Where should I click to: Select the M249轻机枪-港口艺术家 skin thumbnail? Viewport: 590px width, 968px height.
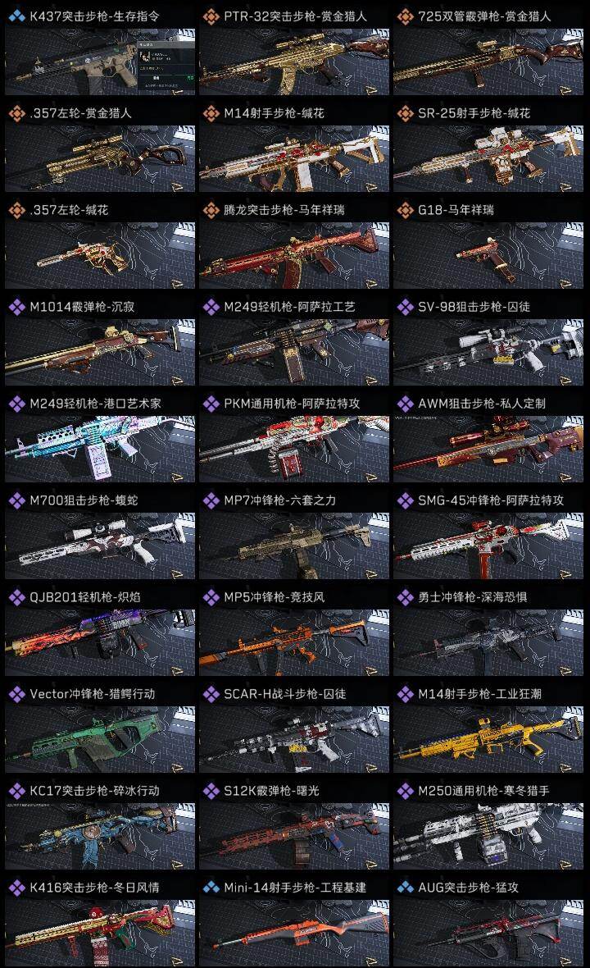100,448
